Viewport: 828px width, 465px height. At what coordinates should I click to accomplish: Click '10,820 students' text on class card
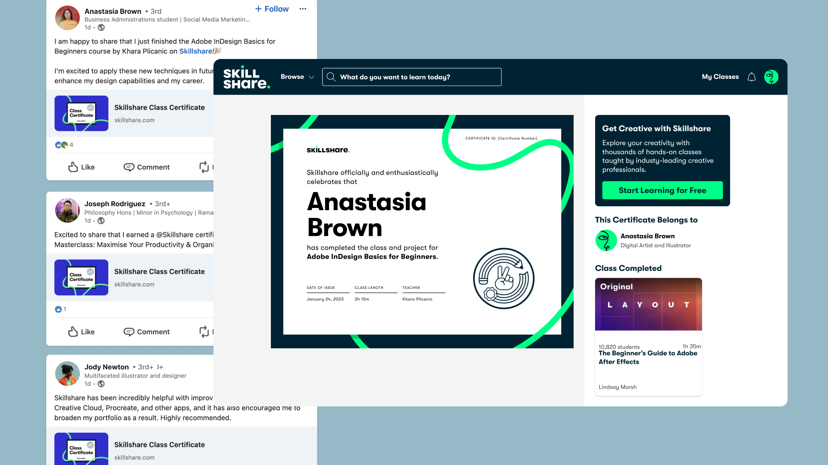(x=619, y=347)
